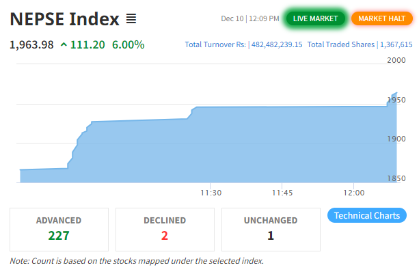
Task: Click the NEPSE Index title
Action: (65, 18)
